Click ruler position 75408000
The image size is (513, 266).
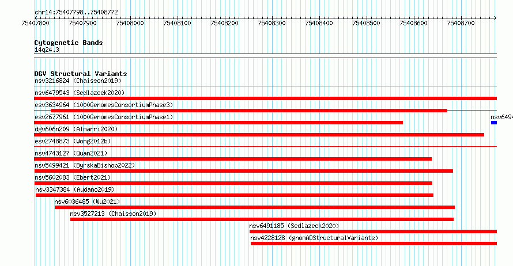click(x=130, y=23)
